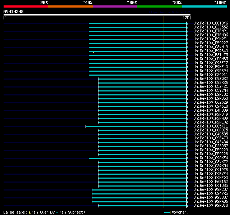Open the UniRef100_Q9ZQS2 entry
230x215 pixels.
click(211, 79)
